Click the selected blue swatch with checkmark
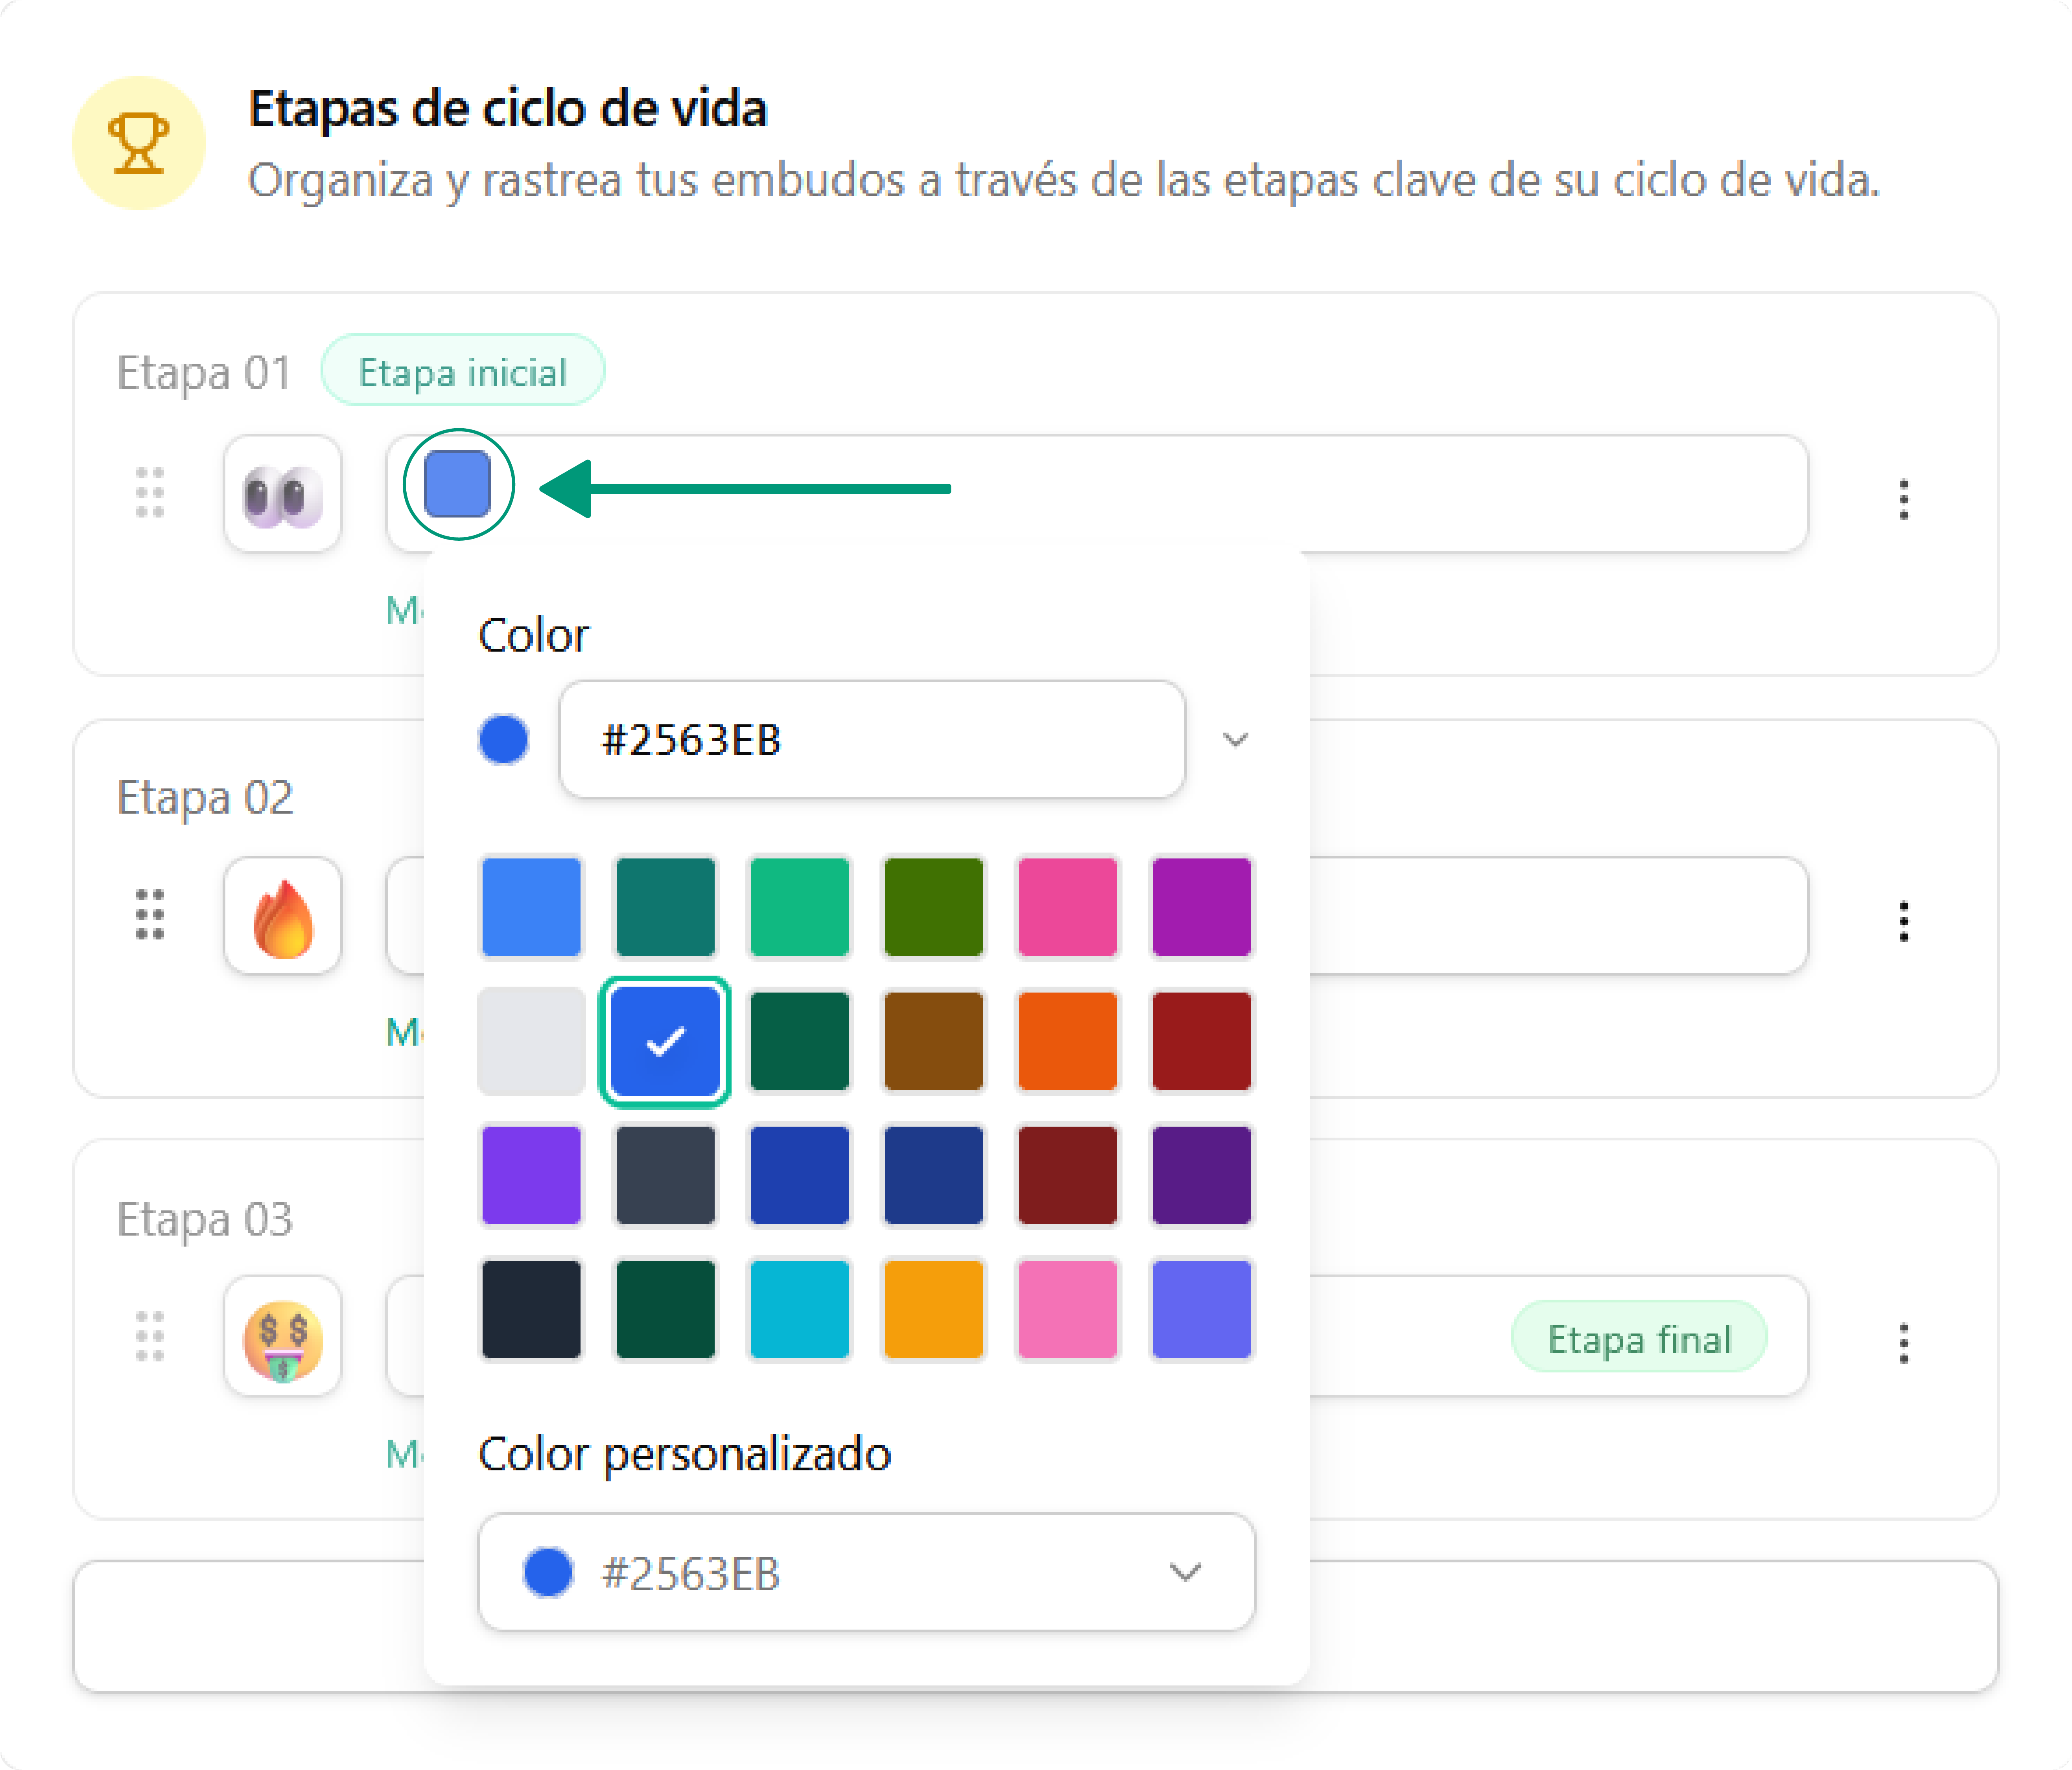The height and width of the screenshot is (1770, 2072). (665, 1041)
